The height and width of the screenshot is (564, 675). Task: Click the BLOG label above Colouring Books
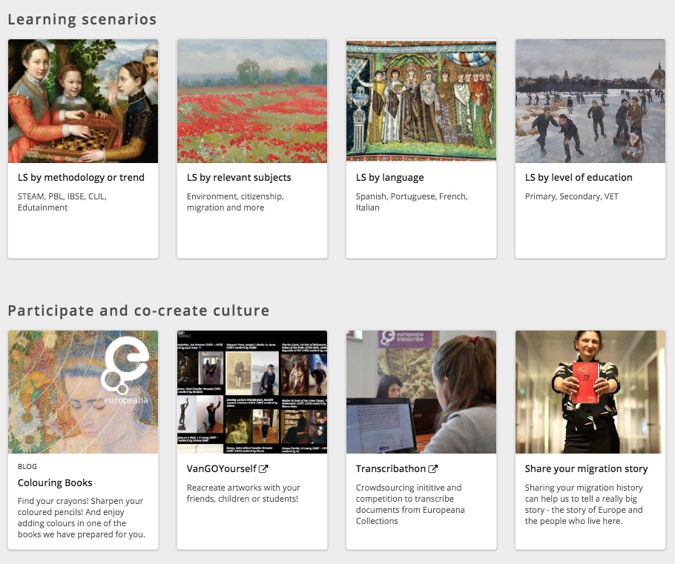[x=27, y=467]
